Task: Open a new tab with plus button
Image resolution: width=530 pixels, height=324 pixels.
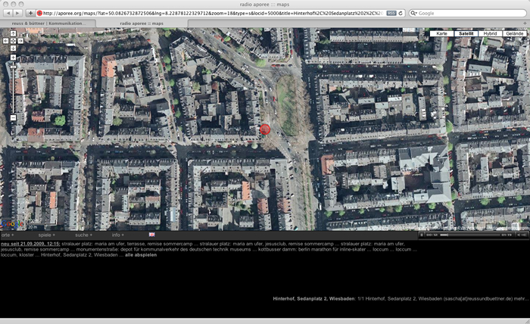Action: 525,23
